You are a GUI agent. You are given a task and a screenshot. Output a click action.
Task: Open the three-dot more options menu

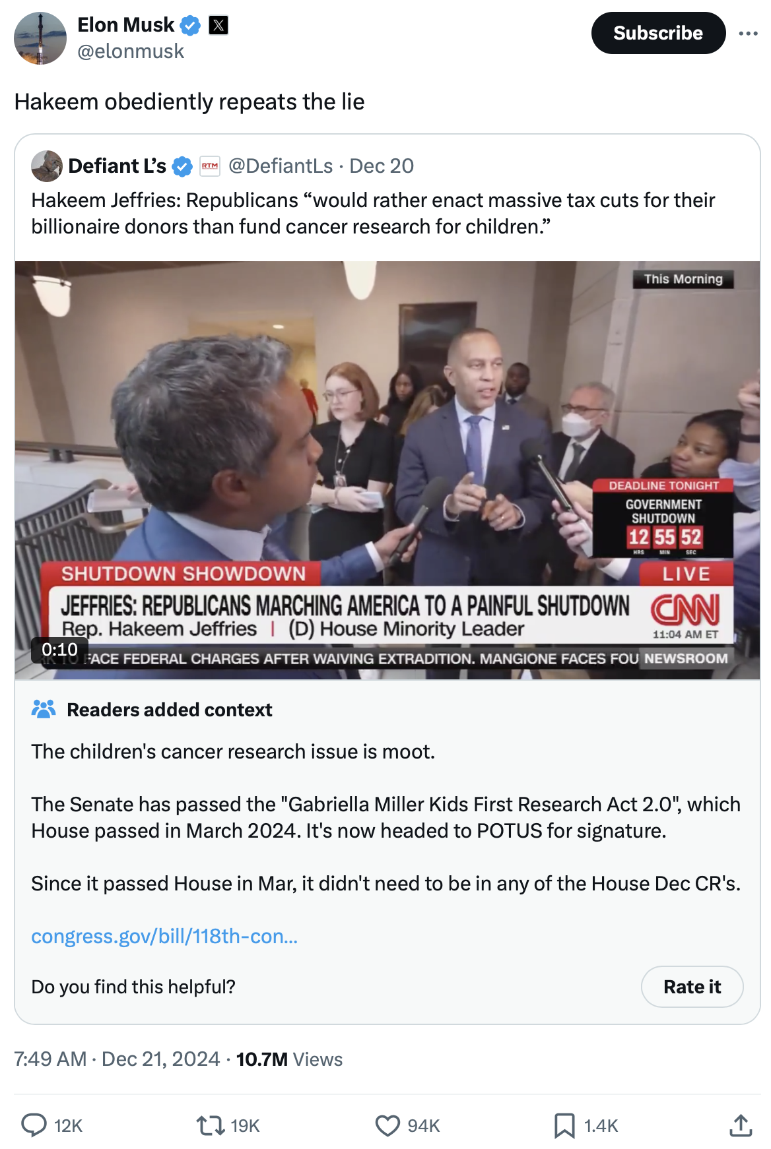click(748, 33)
